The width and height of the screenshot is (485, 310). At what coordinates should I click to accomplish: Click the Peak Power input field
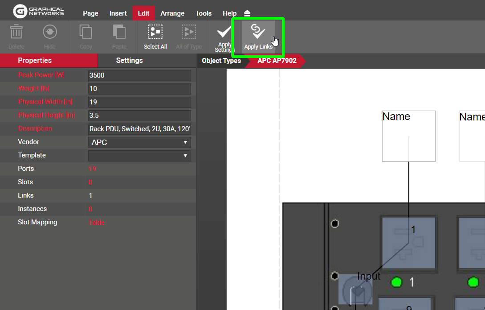point(139,75)
